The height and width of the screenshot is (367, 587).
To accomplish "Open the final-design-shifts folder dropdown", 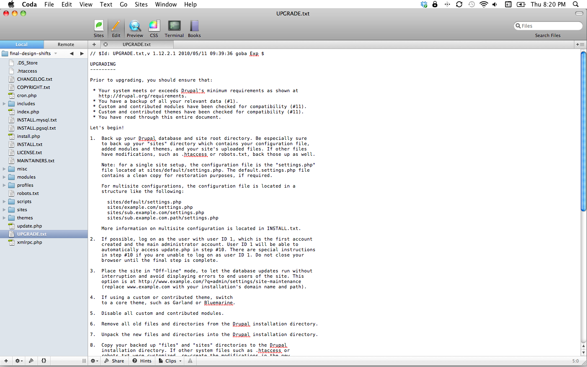I will click(x=30, y=53).
